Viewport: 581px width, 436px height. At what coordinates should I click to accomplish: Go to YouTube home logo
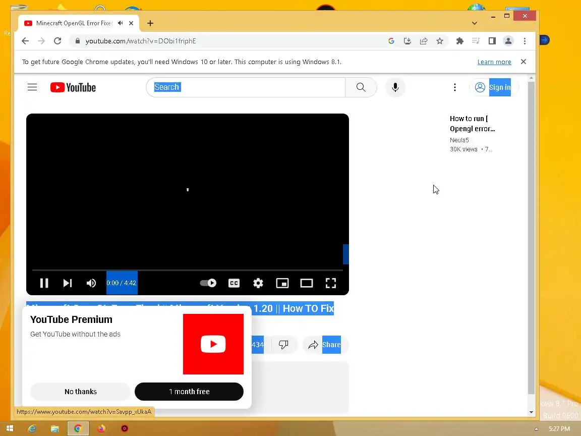tap(73, 87)
